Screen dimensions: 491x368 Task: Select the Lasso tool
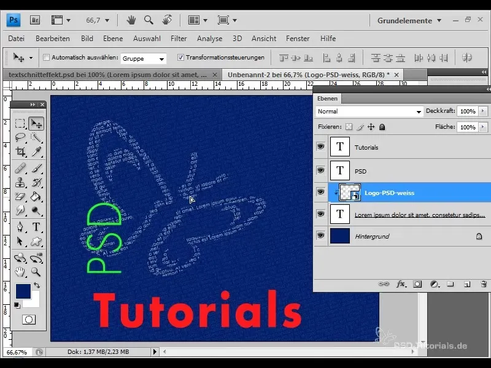[20, 137]
